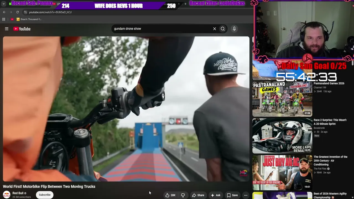Open the Masters Agility Championship thumbnail
Screen dimensions: 354x199
(x=282, y=195)
